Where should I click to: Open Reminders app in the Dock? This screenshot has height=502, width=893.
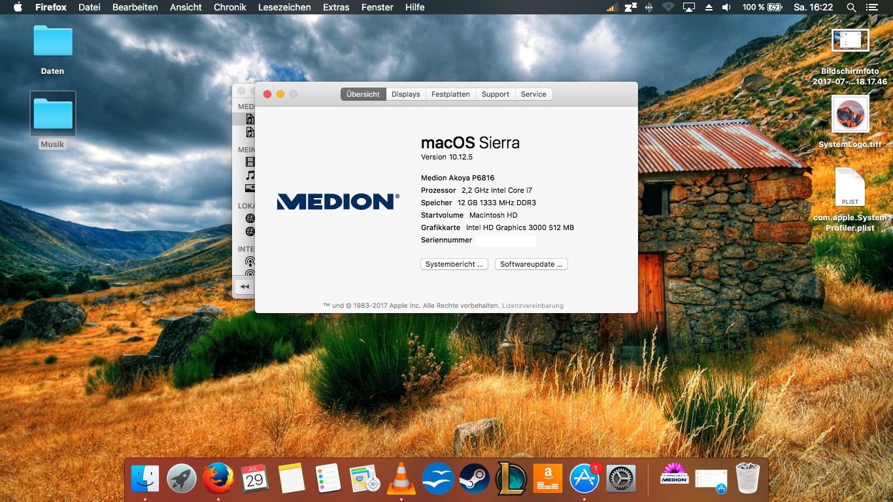click(328, 479)
